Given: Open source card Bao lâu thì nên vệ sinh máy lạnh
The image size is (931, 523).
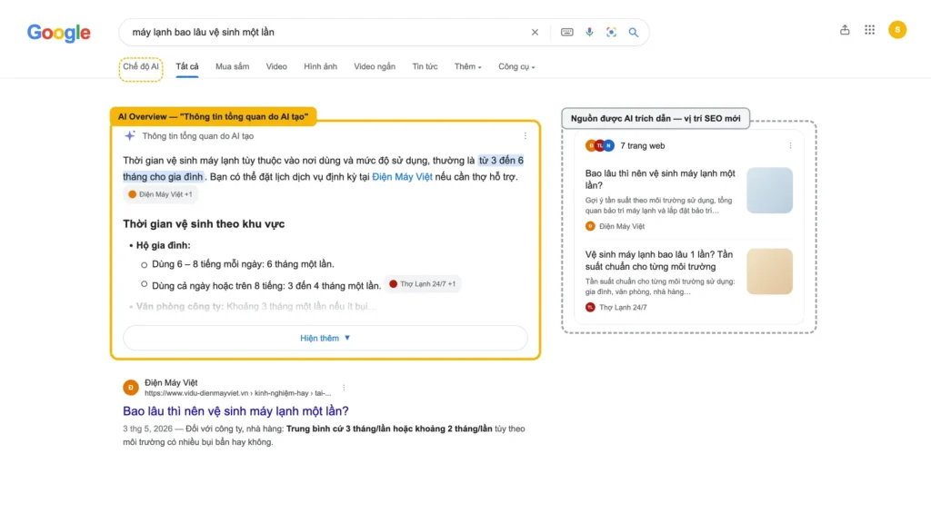Looking at the screenshot, I should (x=660, y=180).
